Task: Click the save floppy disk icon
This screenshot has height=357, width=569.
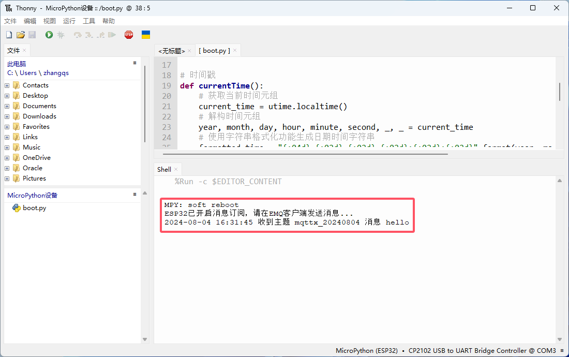Action: (x=32, y=35)
